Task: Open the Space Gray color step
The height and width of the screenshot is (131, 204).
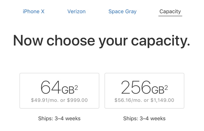Action: coord(122,12)
